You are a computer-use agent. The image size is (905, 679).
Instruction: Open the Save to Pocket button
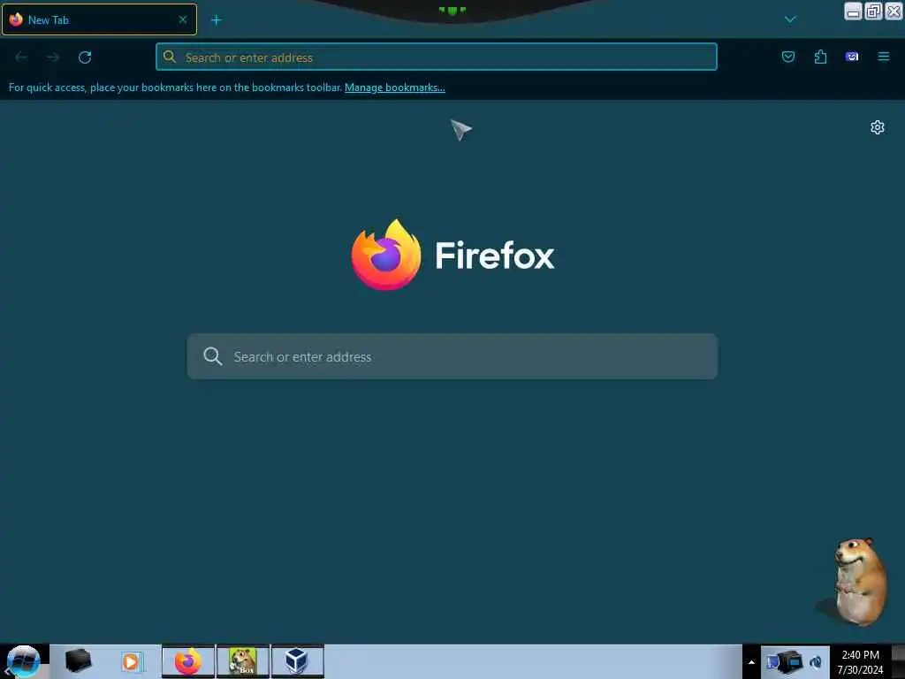click(x=788, y=57)
